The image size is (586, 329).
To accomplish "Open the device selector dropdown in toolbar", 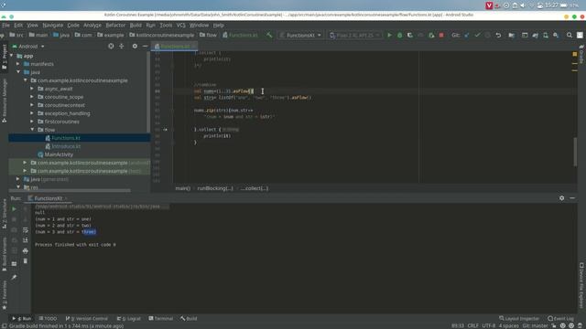I will [x=355, y=35].
